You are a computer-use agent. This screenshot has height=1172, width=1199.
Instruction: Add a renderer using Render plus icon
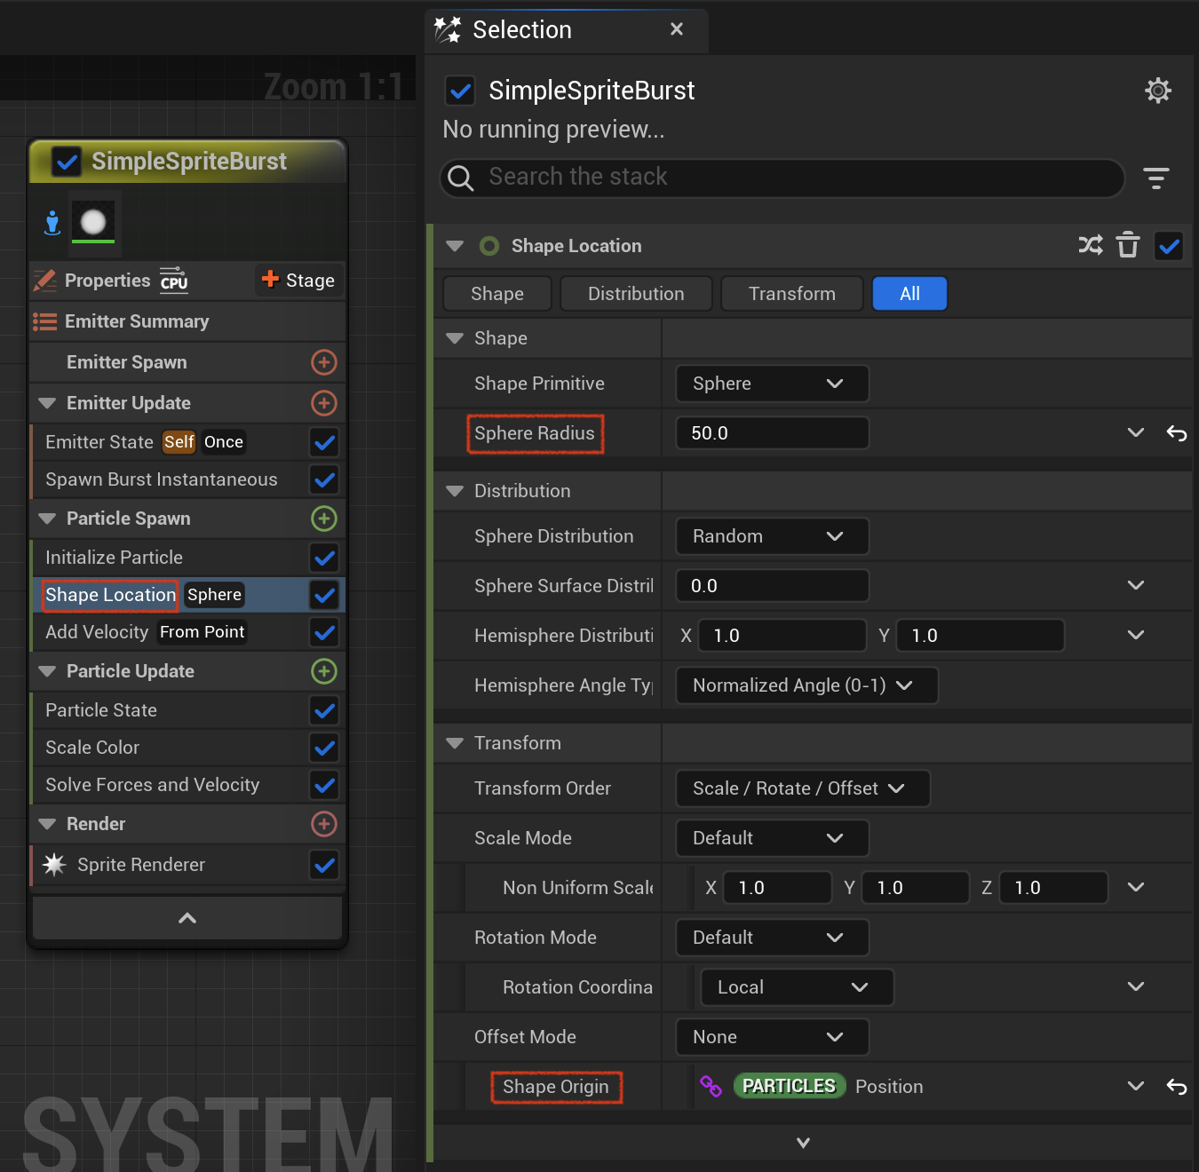click(x=324, y=824)
